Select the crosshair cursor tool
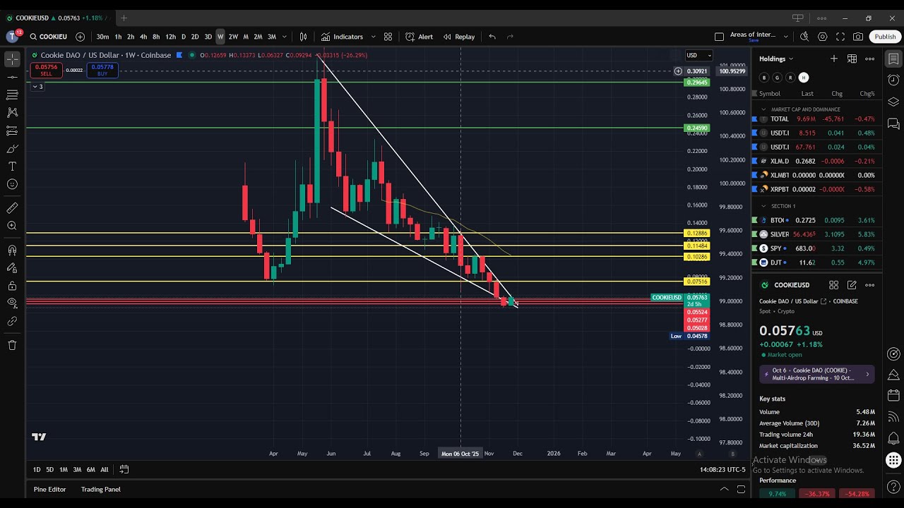Viewport: 904px width, 508px height. tap(12, 59)
